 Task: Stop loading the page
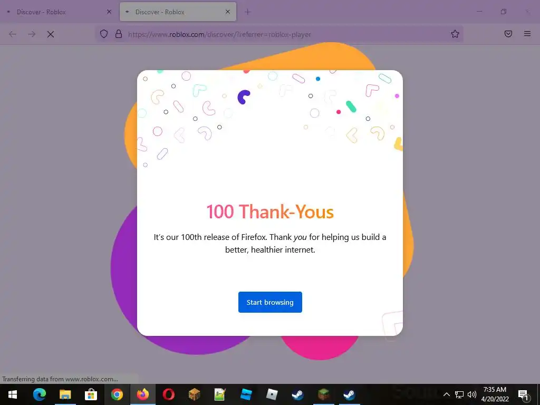pos(51,34)
